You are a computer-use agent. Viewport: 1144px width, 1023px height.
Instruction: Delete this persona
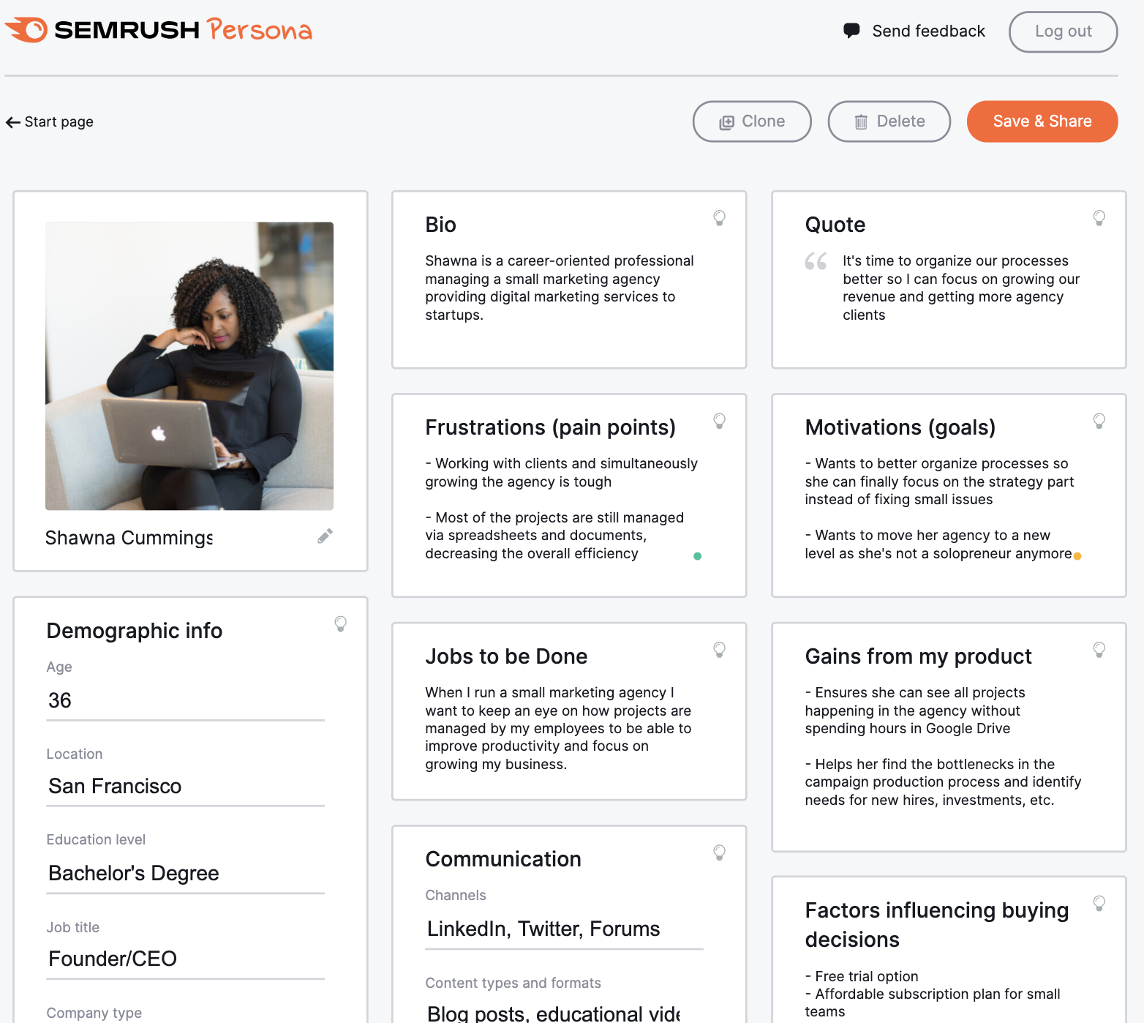(889, 121)
